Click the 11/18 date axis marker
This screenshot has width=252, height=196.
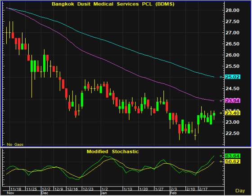(x=16, y=189)
